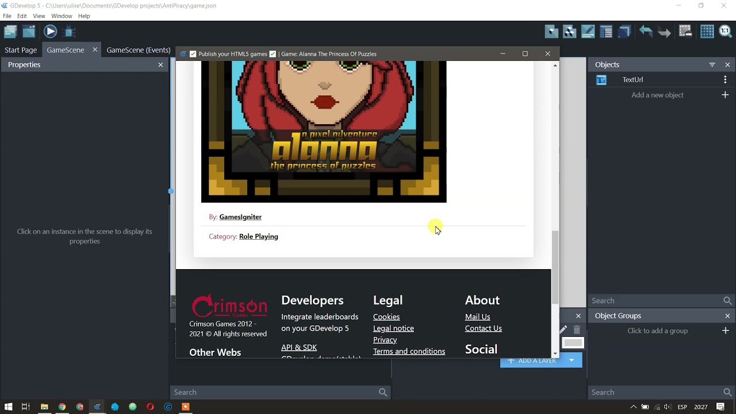Open the View menu
This screenshot has width=736, height=414.
pos(39,16)
